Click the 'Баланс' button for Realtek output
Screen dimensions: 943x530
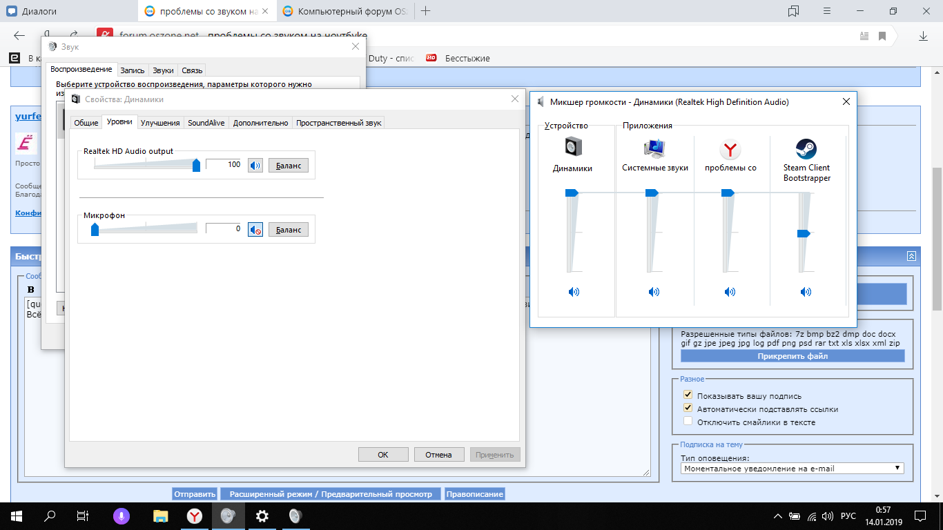288,166
